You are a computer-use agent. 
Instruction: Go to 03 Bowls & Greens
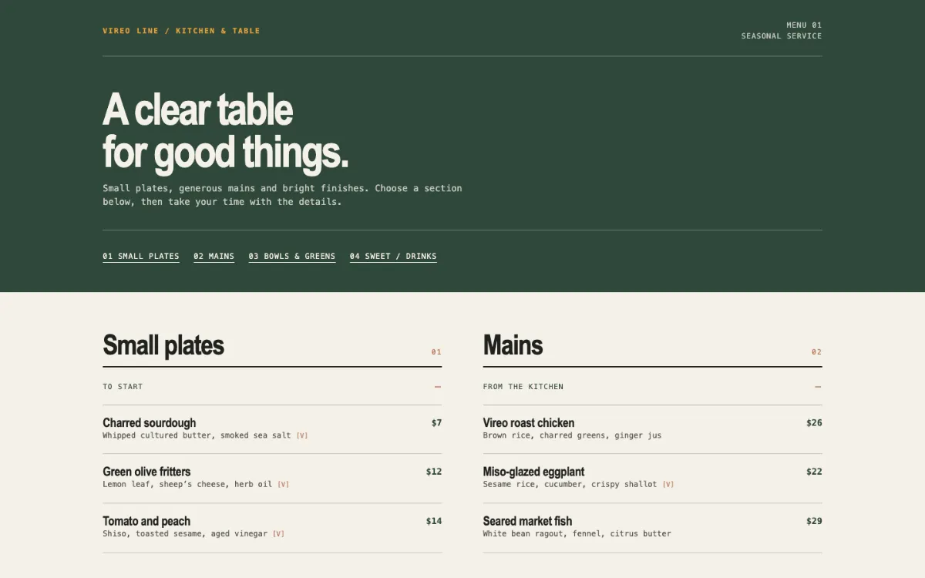291,257
